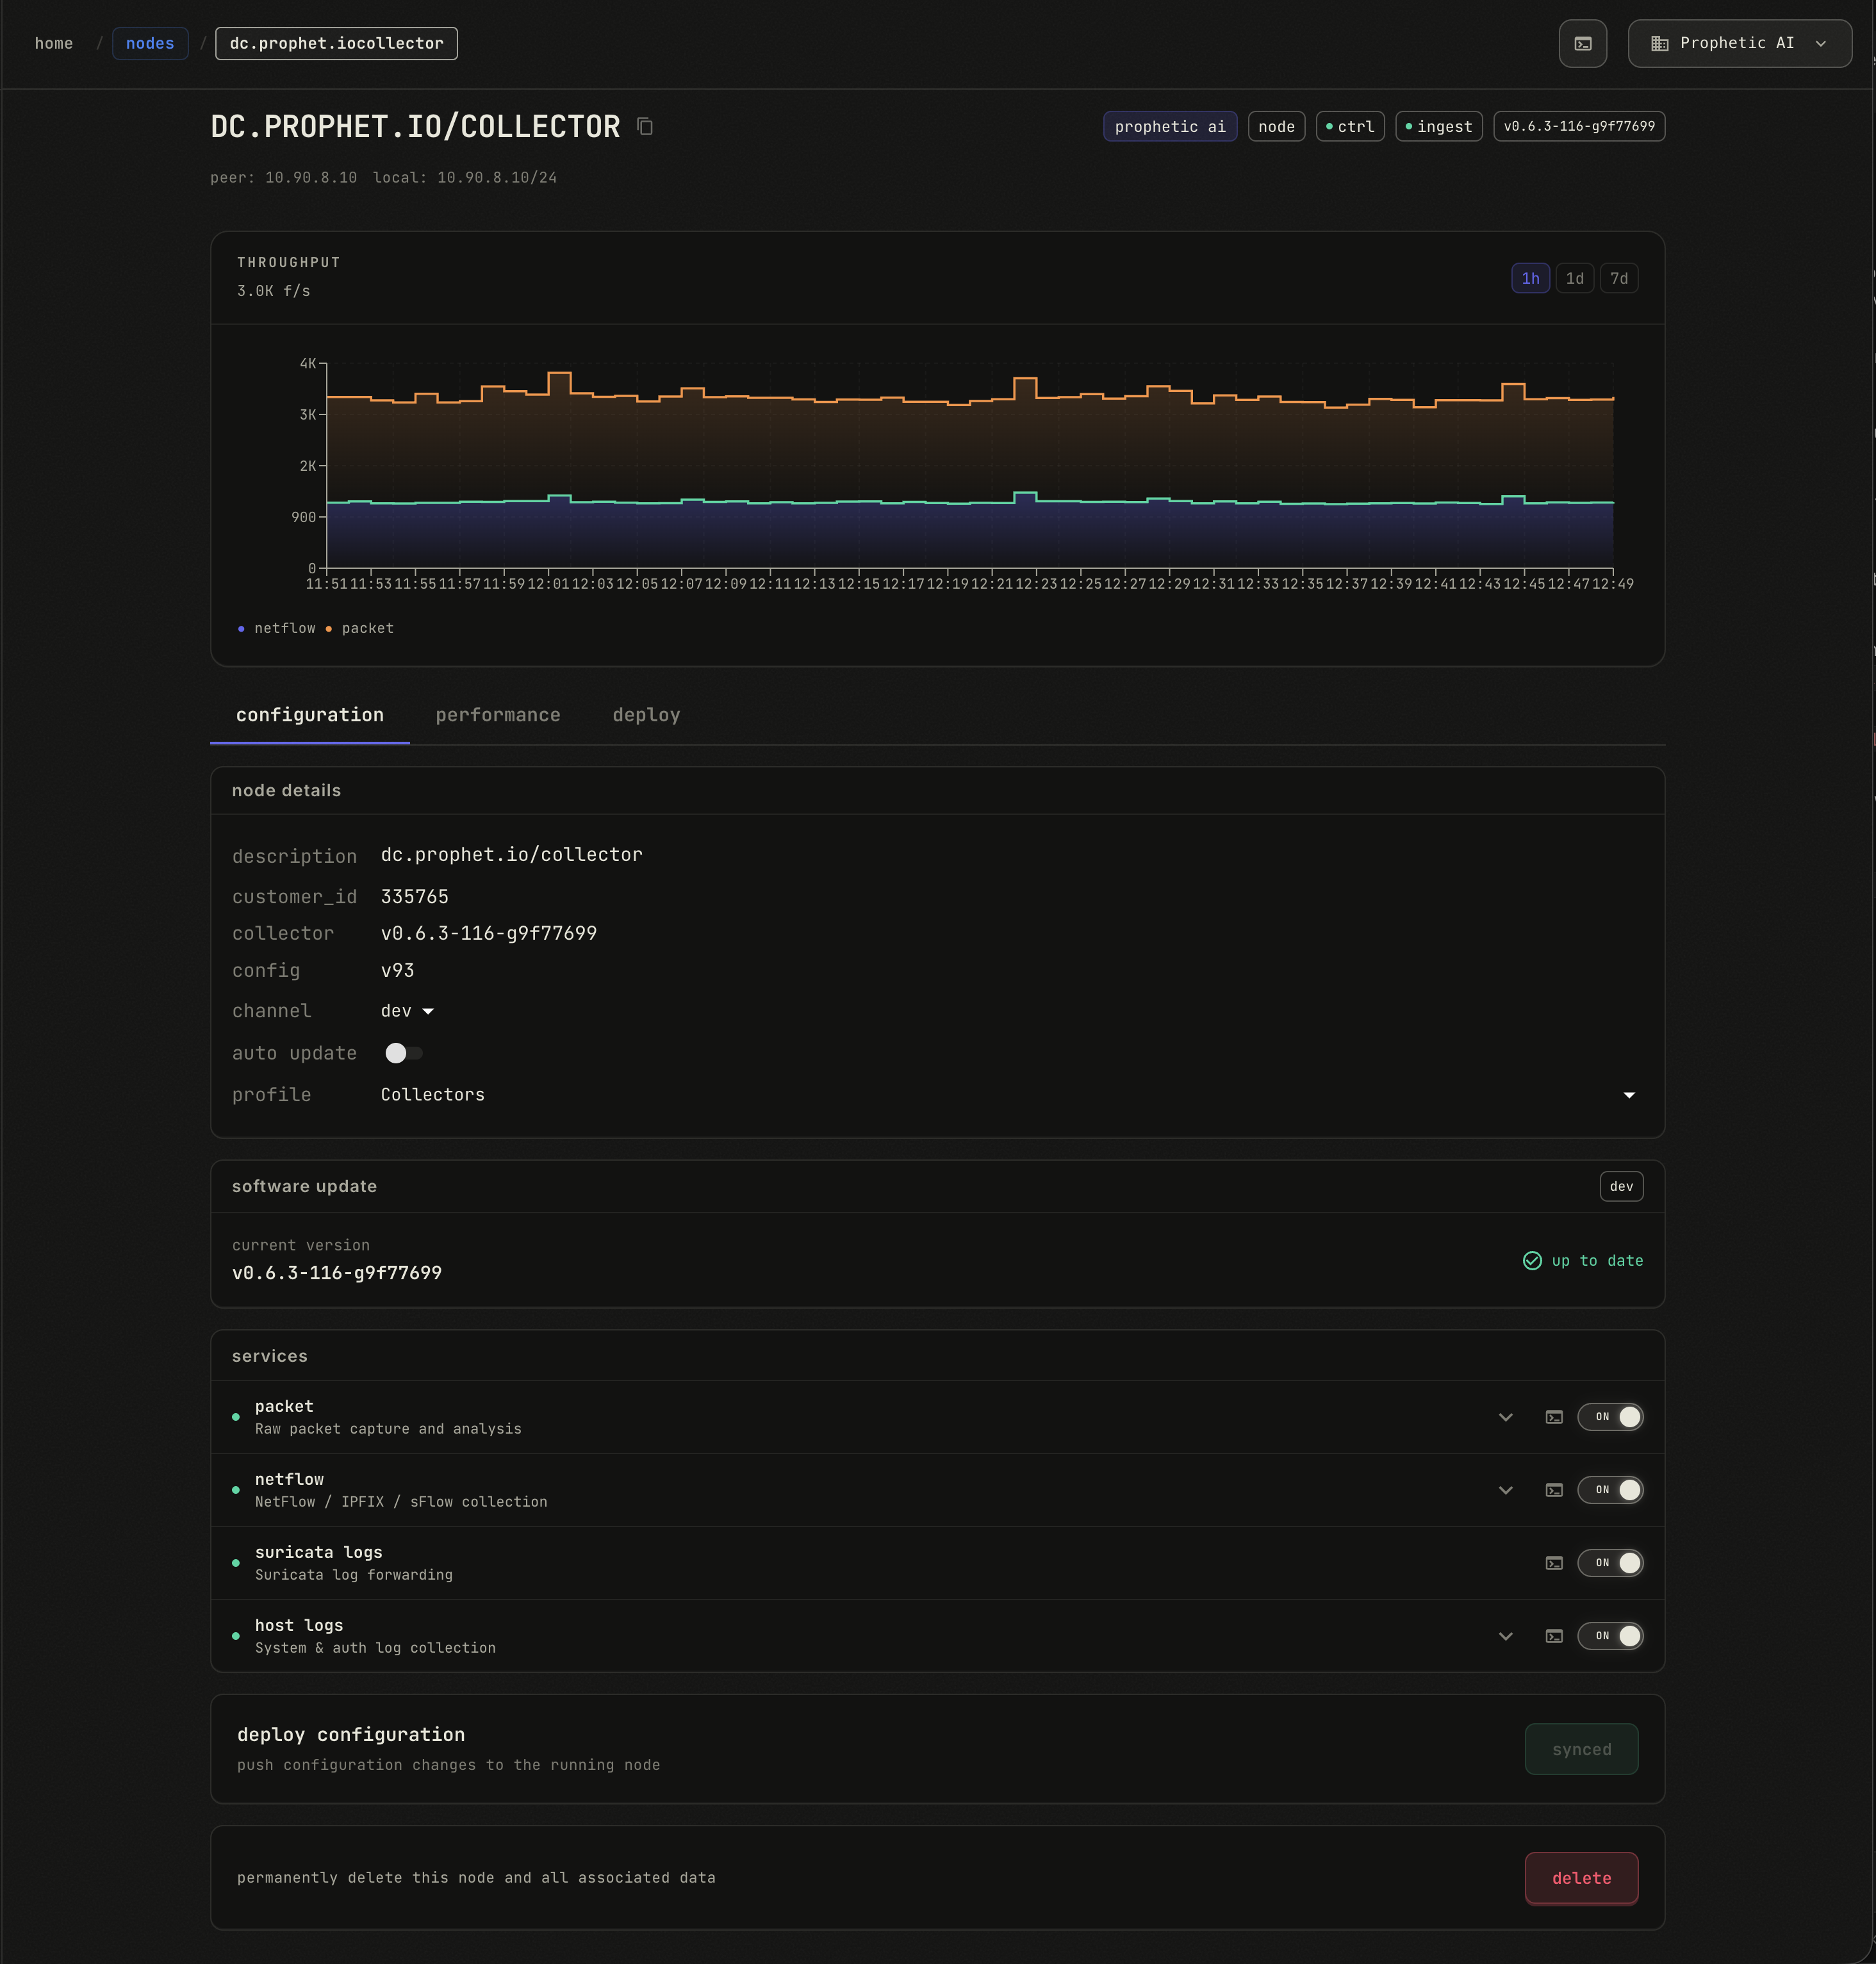Switch to the performance tab
Image resolution: width=1876 pixels, height=1964 pixels.
coord(498,715)
